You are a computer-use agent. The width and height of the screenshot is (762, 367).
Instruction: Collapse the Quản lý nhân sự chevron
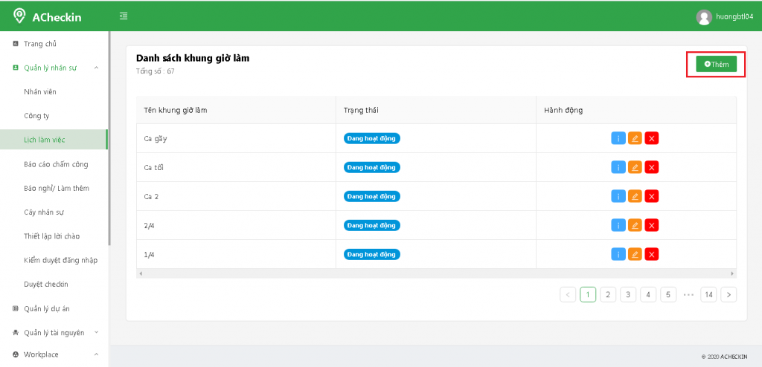click(x=96, y=68)
